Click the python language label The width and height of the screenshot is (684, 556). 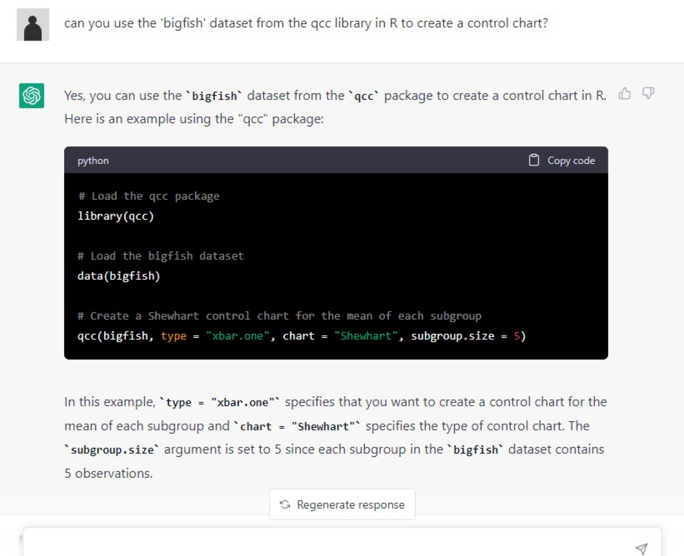tap(93, 161)
